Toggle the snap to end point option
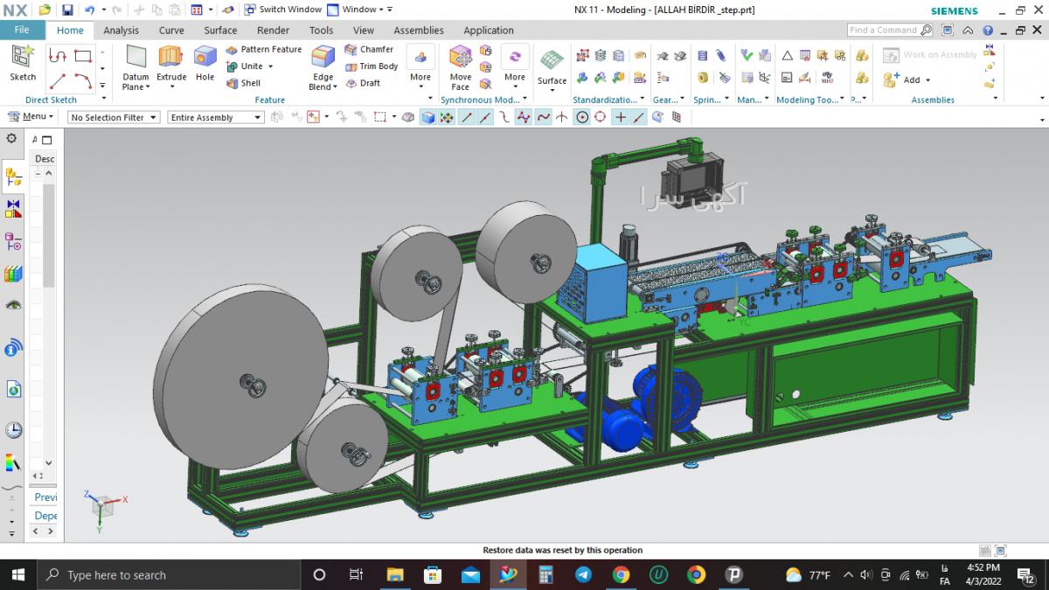Screen dimensions: 1049x590 coord(466,117)
